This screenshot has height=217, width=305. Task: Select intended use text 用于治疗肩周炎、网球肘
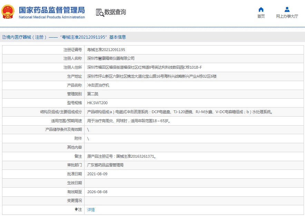129,121
